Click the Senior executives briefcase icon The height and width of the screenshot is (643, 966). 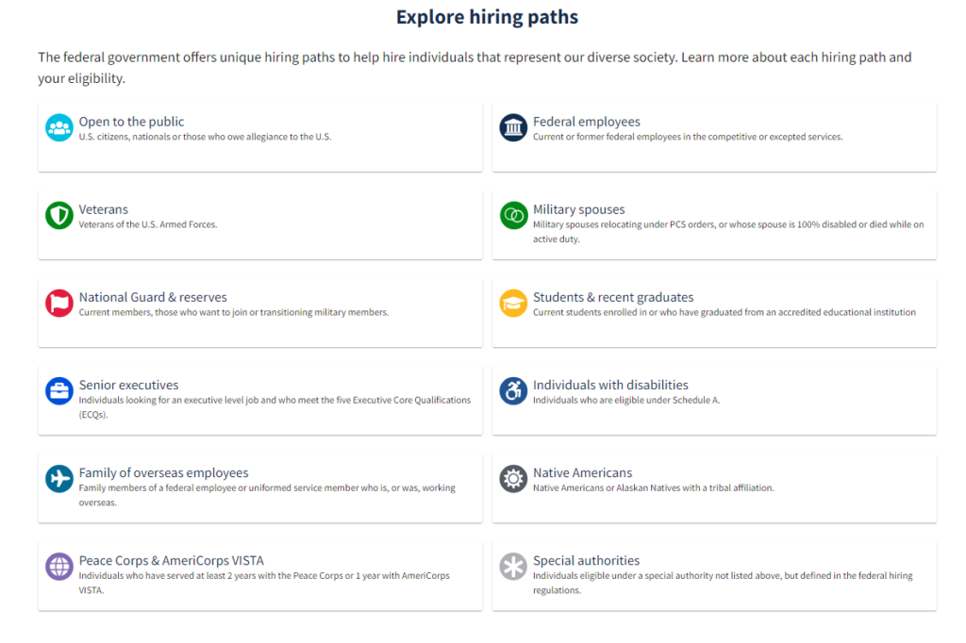(x=59, y=390)
